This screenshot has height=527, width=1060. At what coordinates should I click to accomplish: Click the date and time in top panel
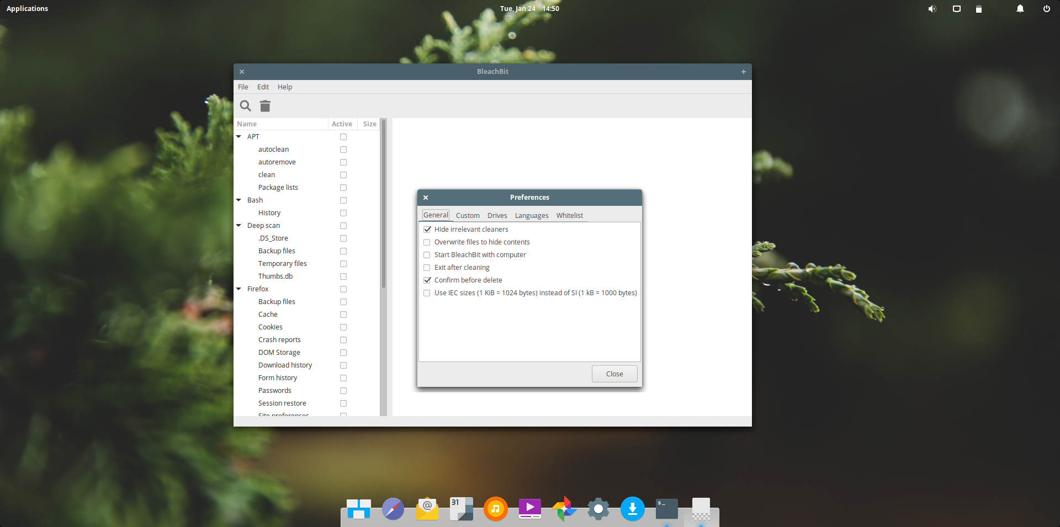point(529,9)
